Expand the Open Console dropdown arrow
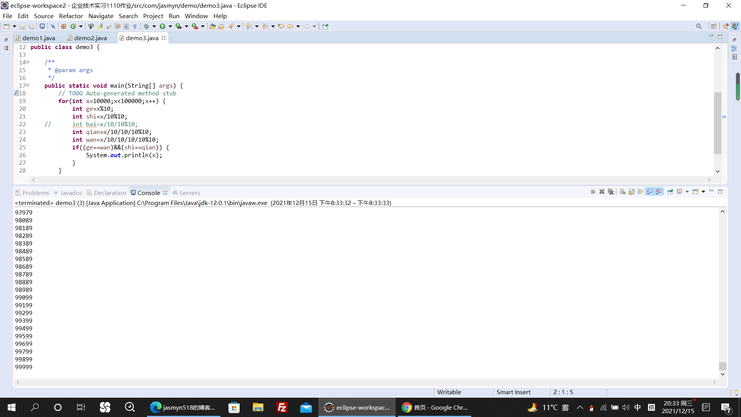The width and height of the screenshot is (741, 417). click(x=703, y=192)
